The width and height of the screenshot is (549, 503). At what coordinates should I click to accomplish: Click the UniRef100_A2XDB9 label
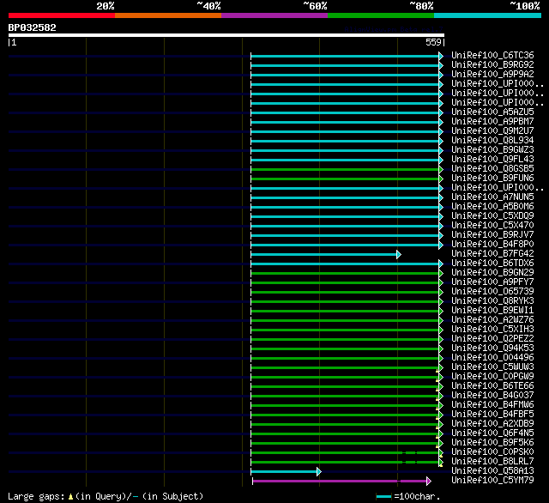click(x=492, y=424)
